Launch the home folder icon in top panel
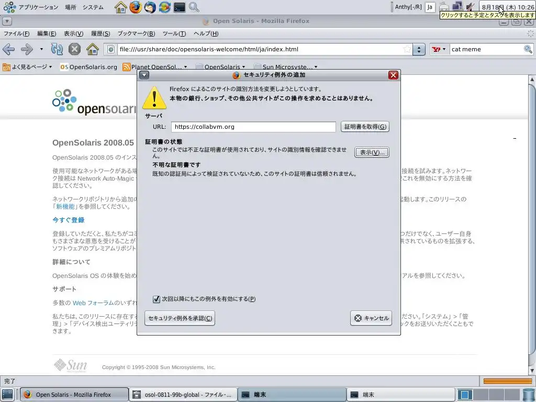The image size is (536, 402). [x=120, y=7]
